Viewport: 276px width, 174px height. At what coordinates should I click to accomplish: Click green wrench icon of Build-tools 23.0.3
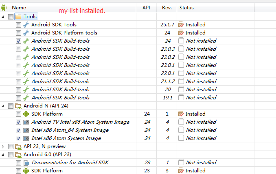tap(26, 49)
